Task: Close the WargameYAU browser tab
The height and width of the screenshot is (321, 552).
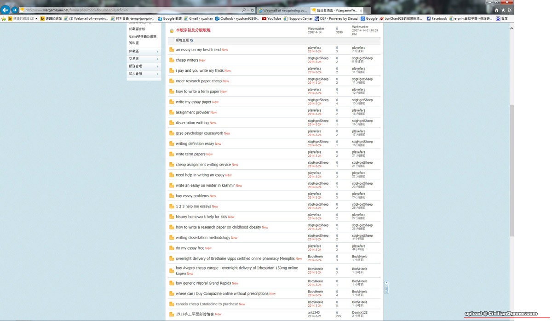Action: [361, 10]
